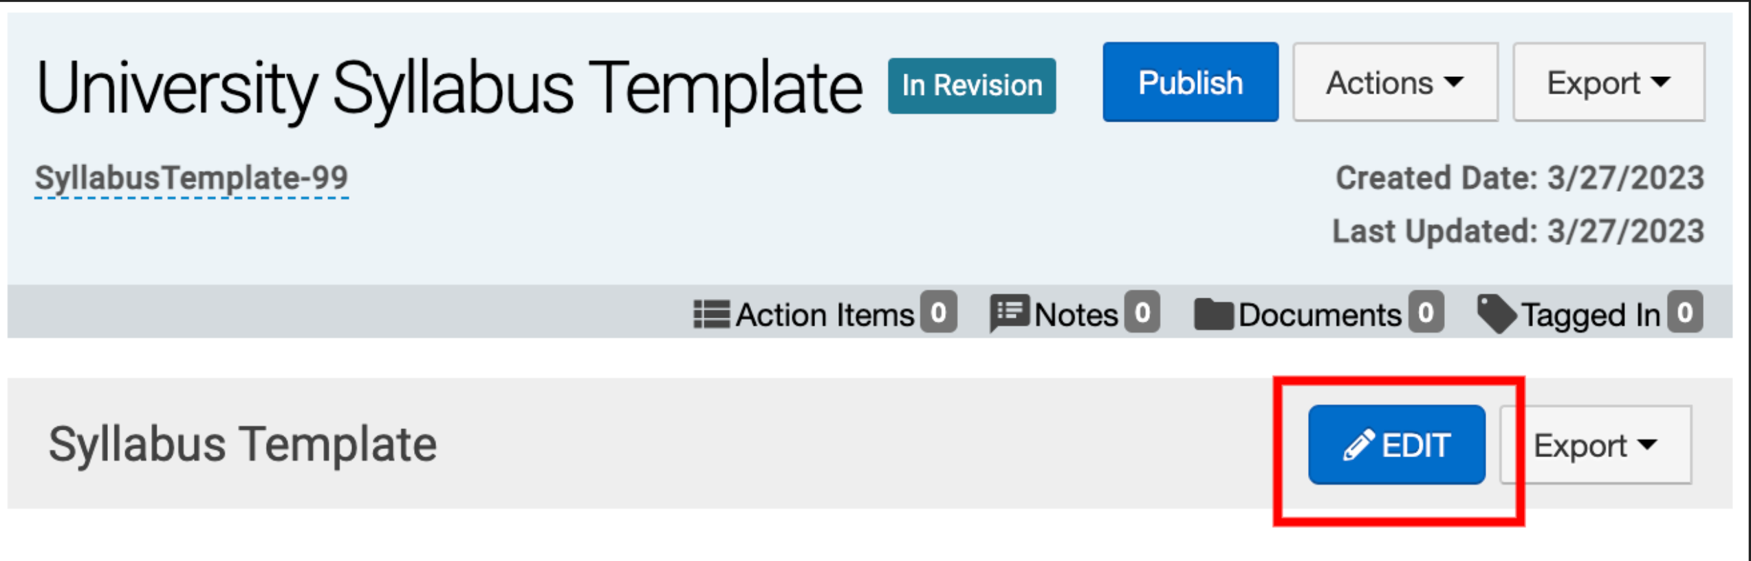Viewport: 1751px width, 561px height.
Task: Expand the Export dropdown next to Actions
Action: click(1609, 82)
